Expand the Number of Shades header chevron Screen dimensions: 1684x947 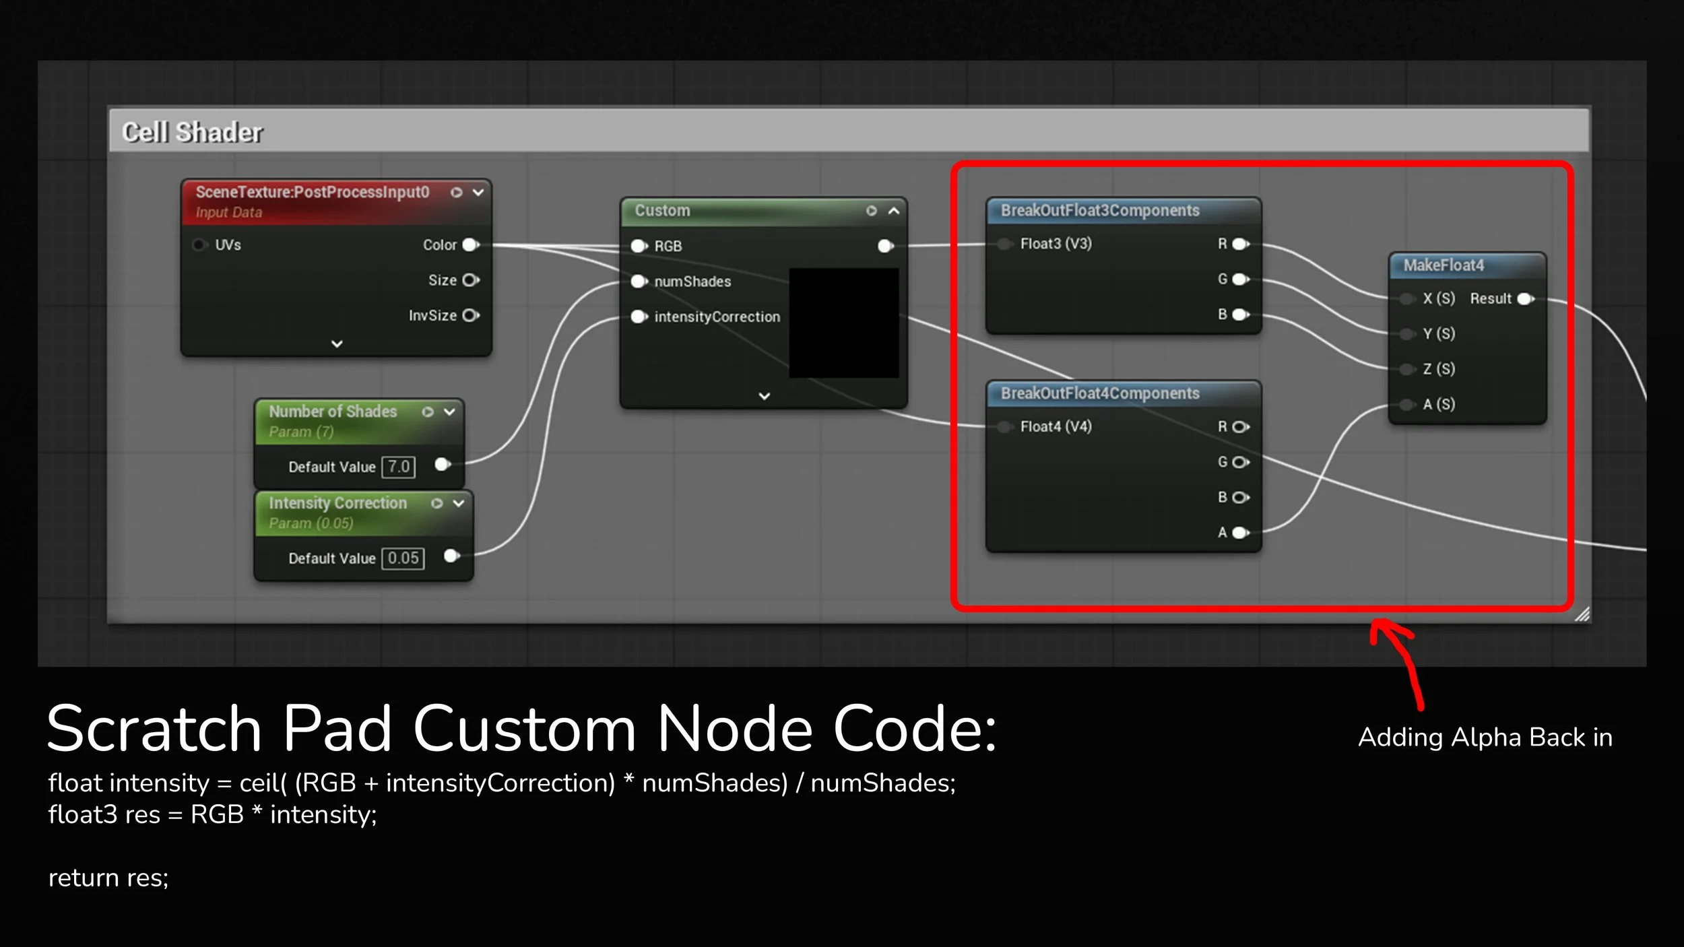[x=450, y=412]
